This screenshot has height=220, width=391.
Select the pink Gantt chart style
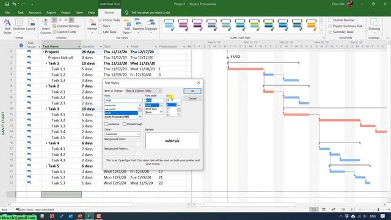coord(183,25)
